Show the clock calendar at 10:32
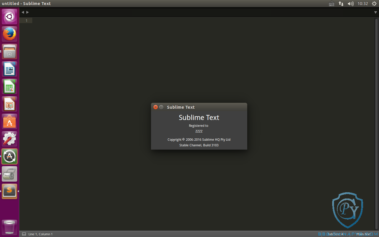 coord(363,4)
